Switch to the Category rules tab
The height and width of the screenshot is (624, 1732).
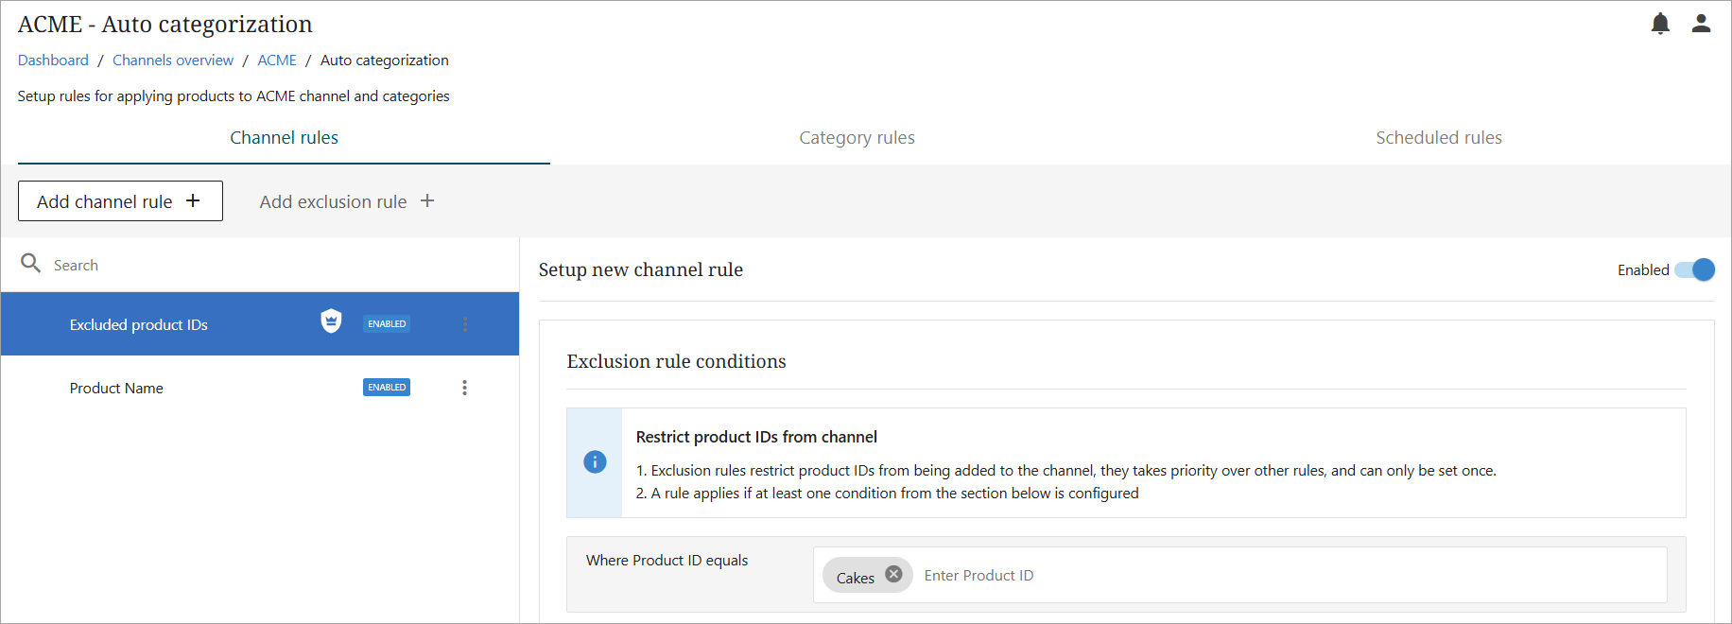(x=857, y=138)
